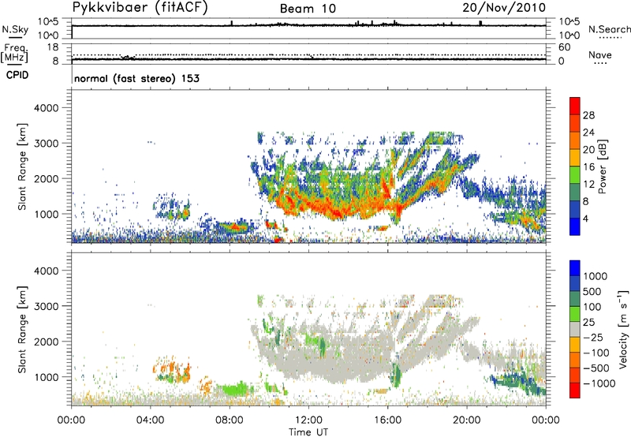Click the 'CPID' label
Image resolution: width=631 pixels, height=437 pixels.
17,75
